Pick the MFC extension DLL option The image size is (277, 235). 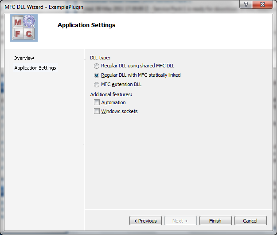pos(97,85)
